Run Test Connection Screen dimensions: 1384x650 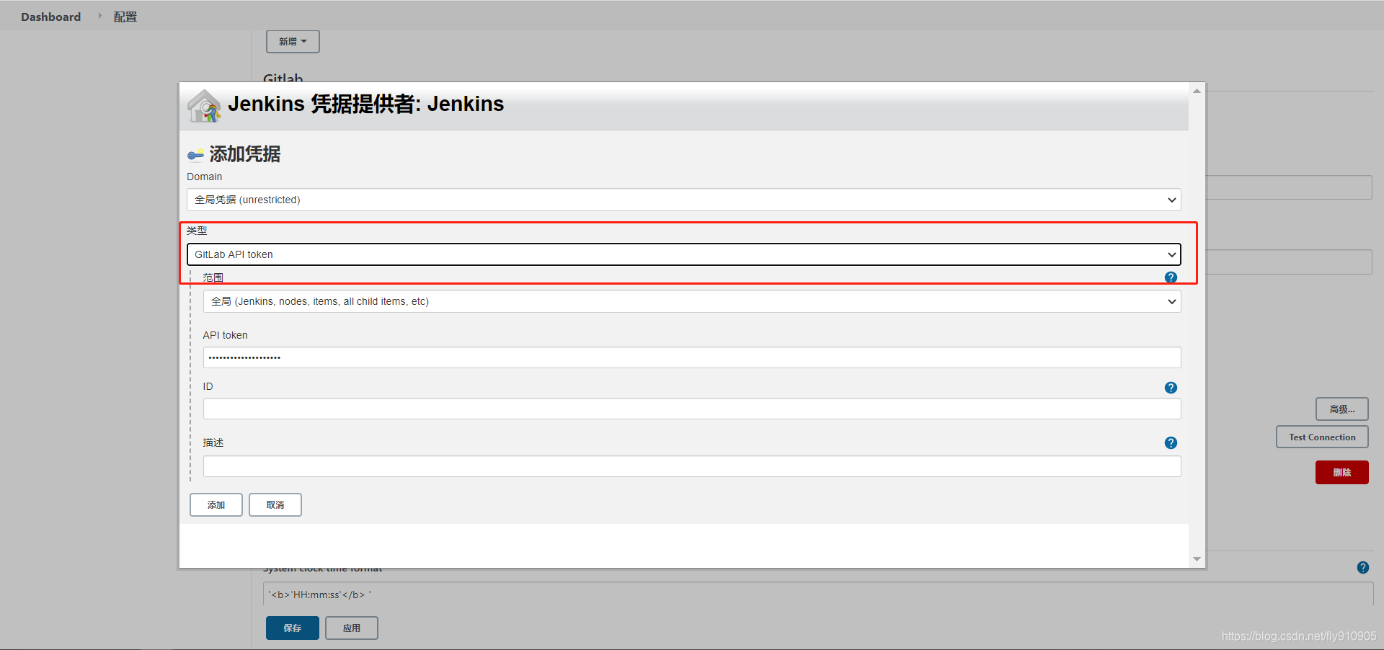tap(1322, 437)
